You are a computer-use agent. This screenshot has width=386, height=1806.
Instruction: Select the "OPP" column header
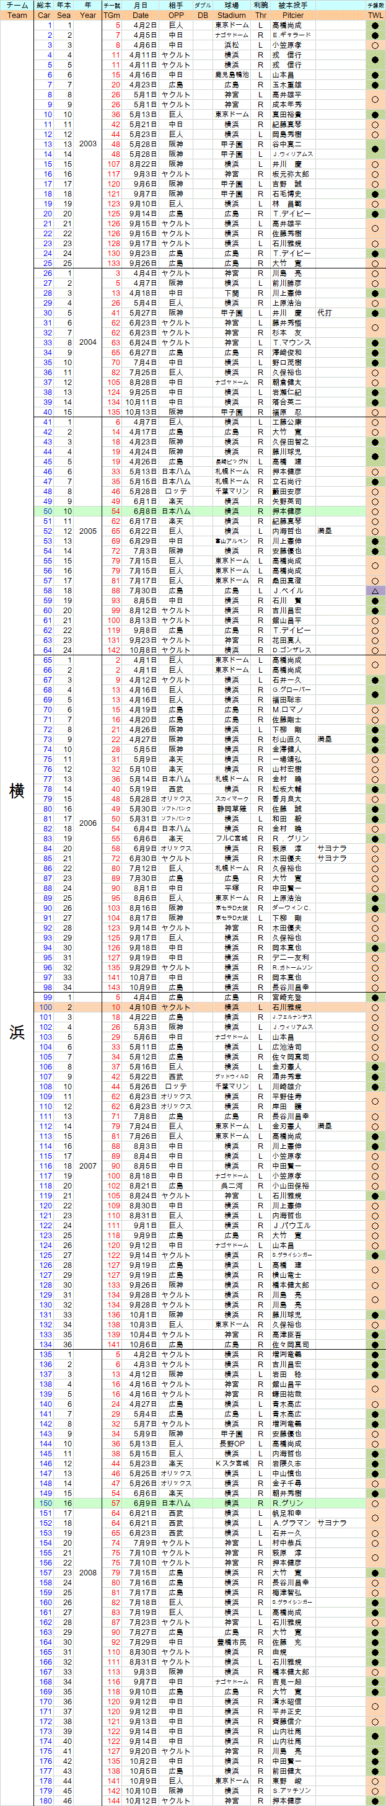coord(176,15)
